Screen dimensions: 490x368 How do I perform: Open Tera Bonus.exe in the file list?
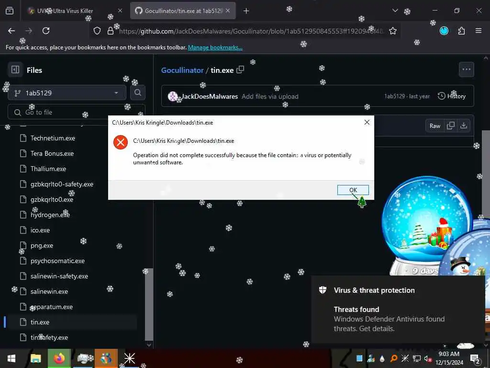pyautogui.click(x=52, y=153)
